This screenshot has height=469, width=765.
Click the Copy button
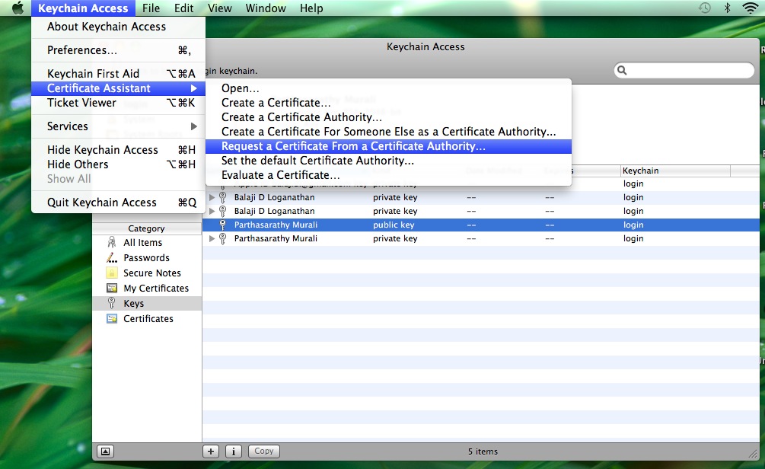(x=264, y=451)
